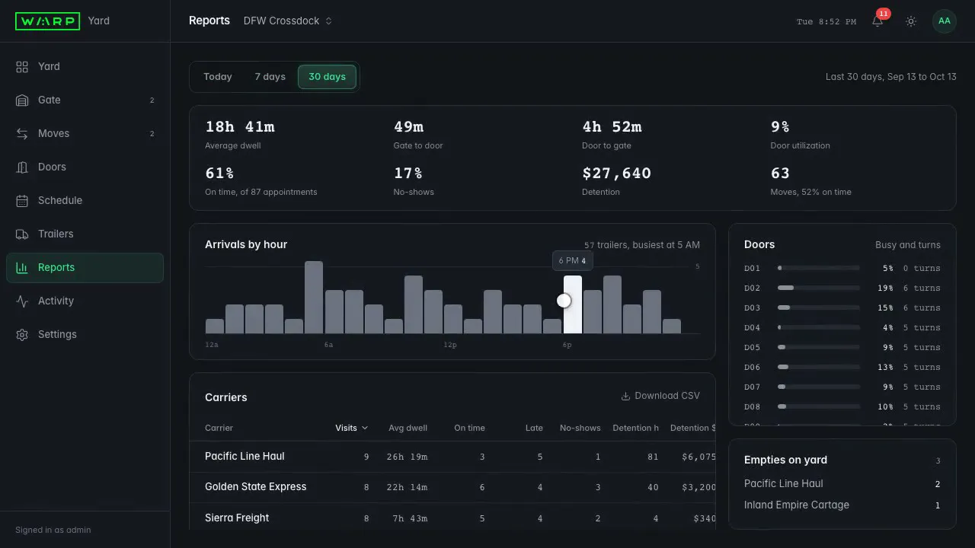Viewport: 975px width, 548px height.
Task: Select the 30 days range tab
Action: point(327,77)
